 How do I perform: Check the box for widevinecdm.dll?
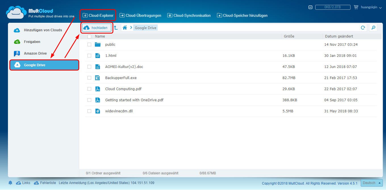click(x=89, y=111)
